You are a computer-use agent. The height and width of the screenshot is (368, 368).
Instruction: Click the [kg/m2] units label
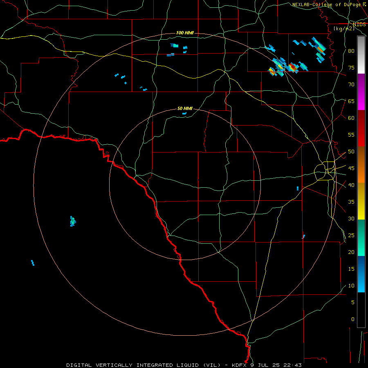pyautogui.click(x=344, y=29)
